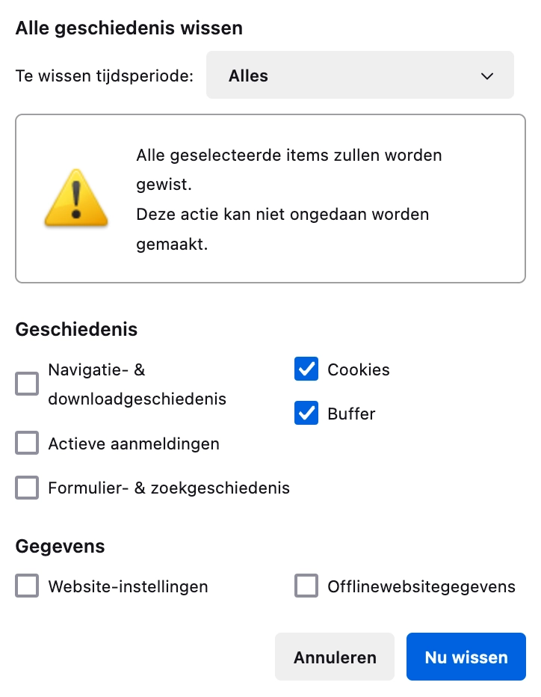The height and width of the screenshot is (697, 541).
Task: Open the 'Alles' time period dropdown
Action: tap(359, 76)
